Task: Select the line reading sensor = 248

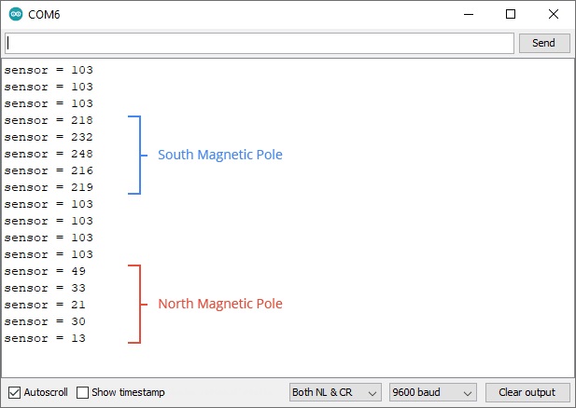Action: [49, 154]
